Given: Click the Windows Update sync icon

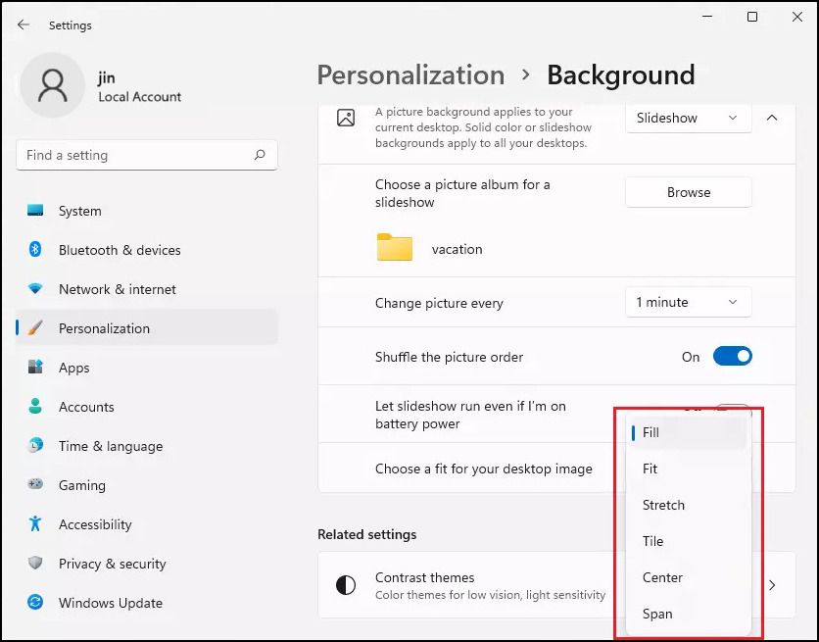Looking at the screenshot, I should (x=35, y=602).
